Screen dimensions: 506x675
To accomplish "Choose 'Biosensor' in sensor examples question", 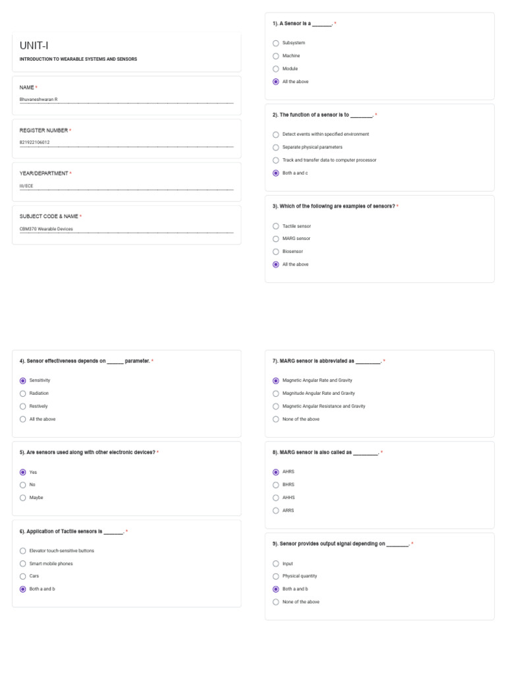I will coord(276,251).
